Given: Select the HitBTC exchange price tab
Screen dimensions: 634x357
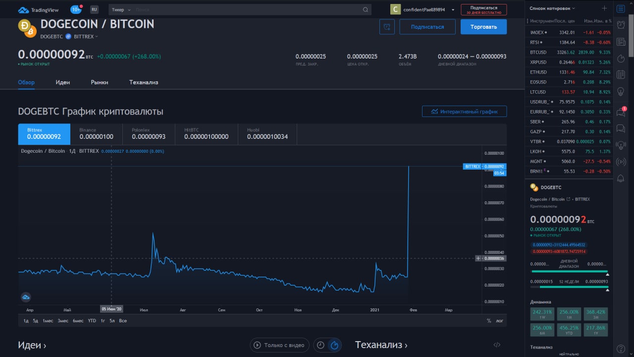Looking at the screenshot, I should [x=207, y=134].
